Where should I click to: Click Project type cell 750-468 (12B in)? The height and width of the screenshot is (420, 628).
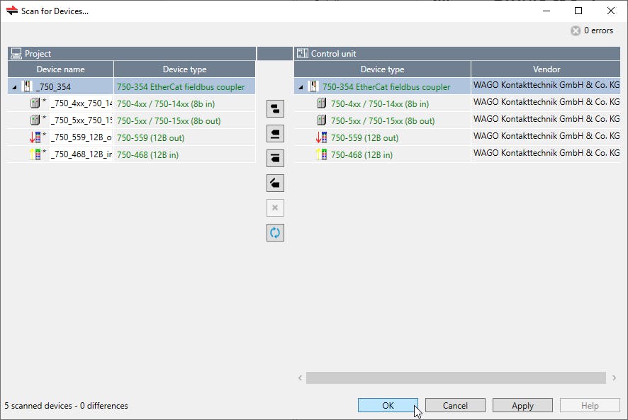tap(184, 154)
